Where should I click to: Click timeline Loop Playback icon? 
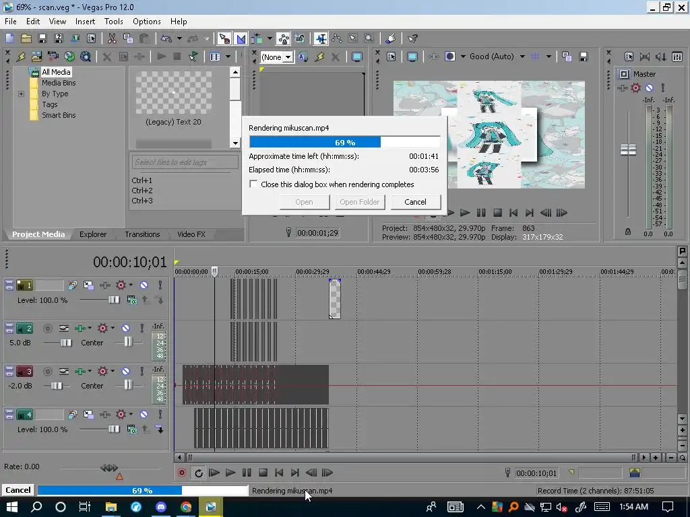[x=199, y=473]
